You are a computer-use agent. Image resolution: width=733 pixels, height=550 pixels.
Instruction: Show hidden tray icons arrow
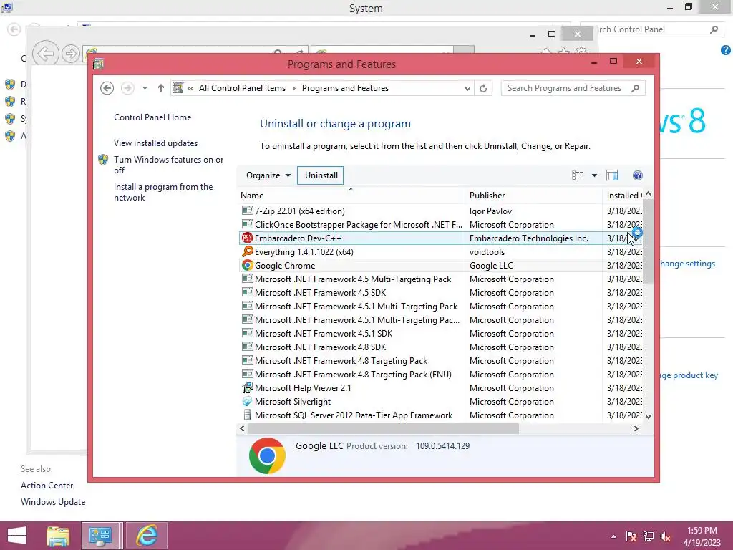click(613, 536)
